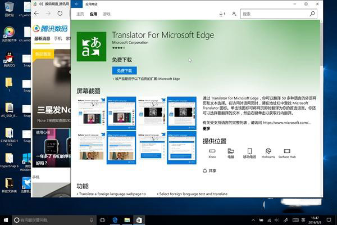337x225 pixels.
Task: Open File Explorer from the taskbar
Action: [x=127, y=220]
